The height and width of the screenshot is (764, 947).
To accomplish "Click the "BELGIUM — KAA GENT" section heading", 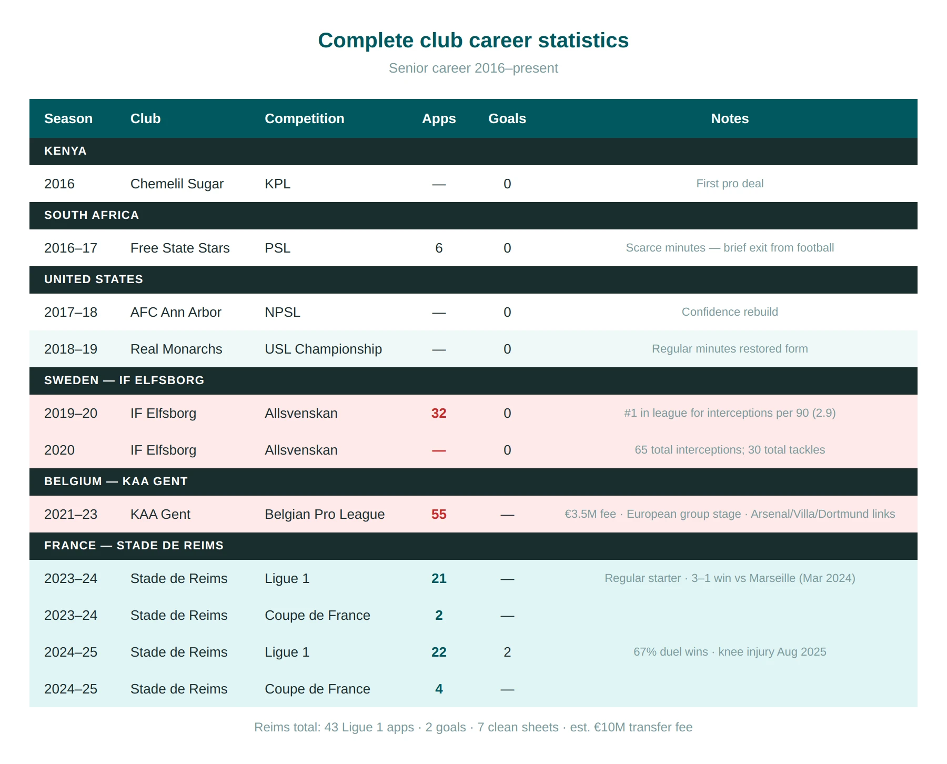I will click(116, 481).
